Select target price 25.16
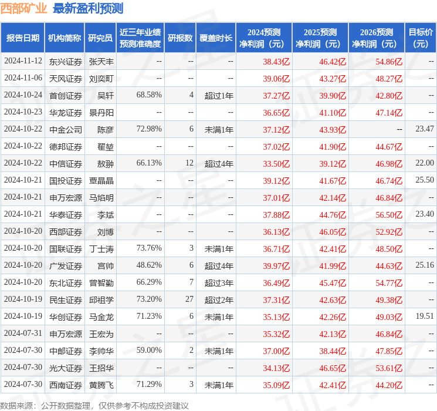 (x=425, y=265)
